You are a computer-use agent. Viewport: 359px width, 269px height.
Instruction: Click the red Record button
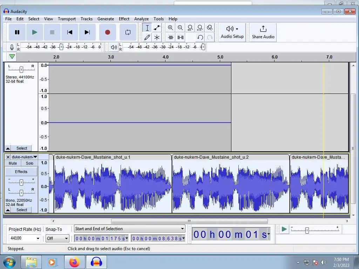107,32
